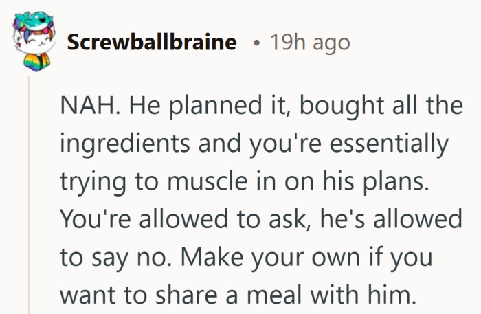Screen dimensions: 481x314
Task: Click the dot separator before the timestamp
Action: coord(256,43)
